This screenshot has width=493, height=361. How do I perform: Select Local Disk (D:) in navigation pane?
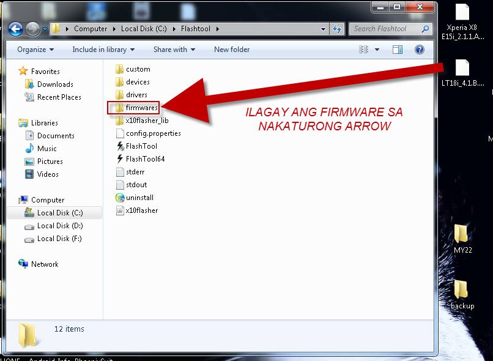click(54, 226)
